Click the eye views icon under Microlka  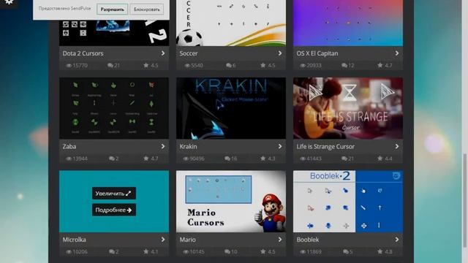click(69, 251)
